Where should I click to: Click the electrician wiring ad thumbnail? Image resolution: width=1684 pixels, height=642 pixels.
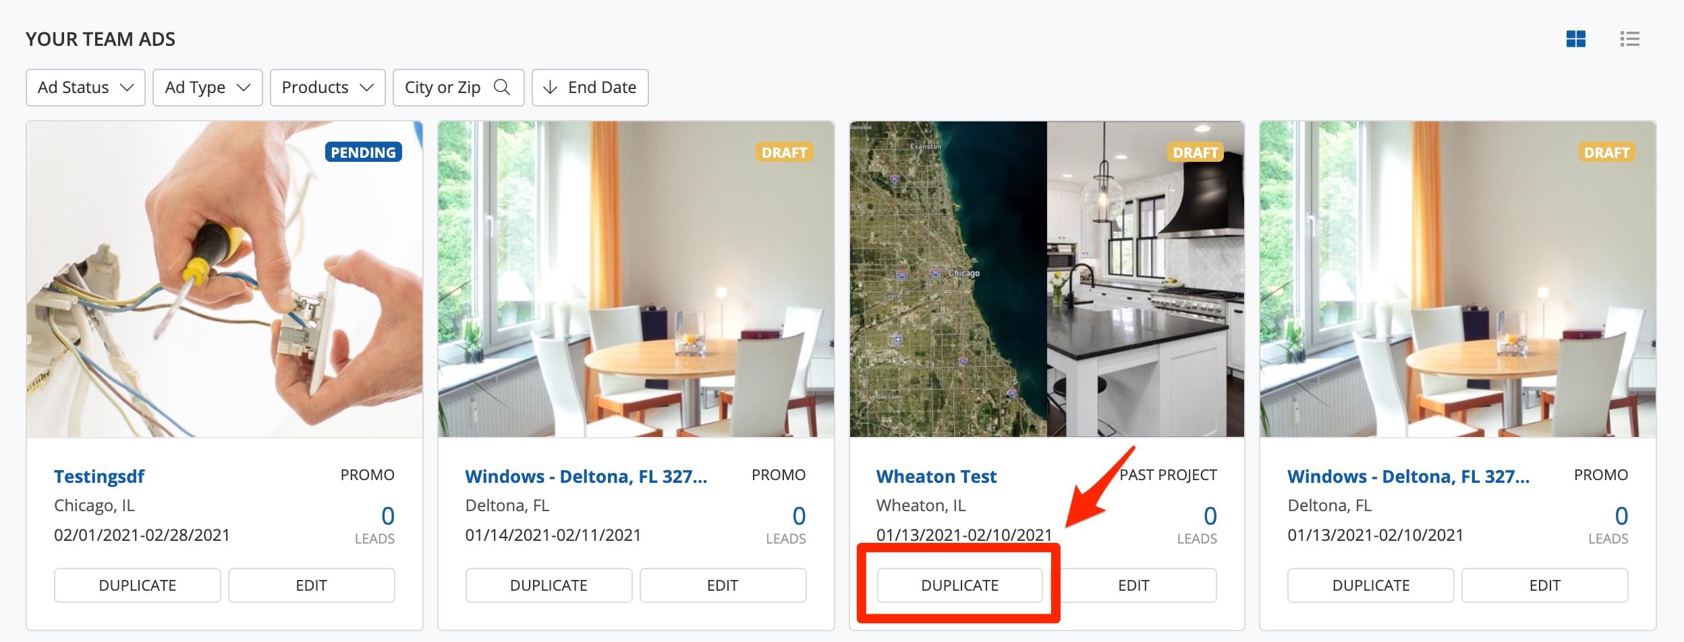(225, 280)
